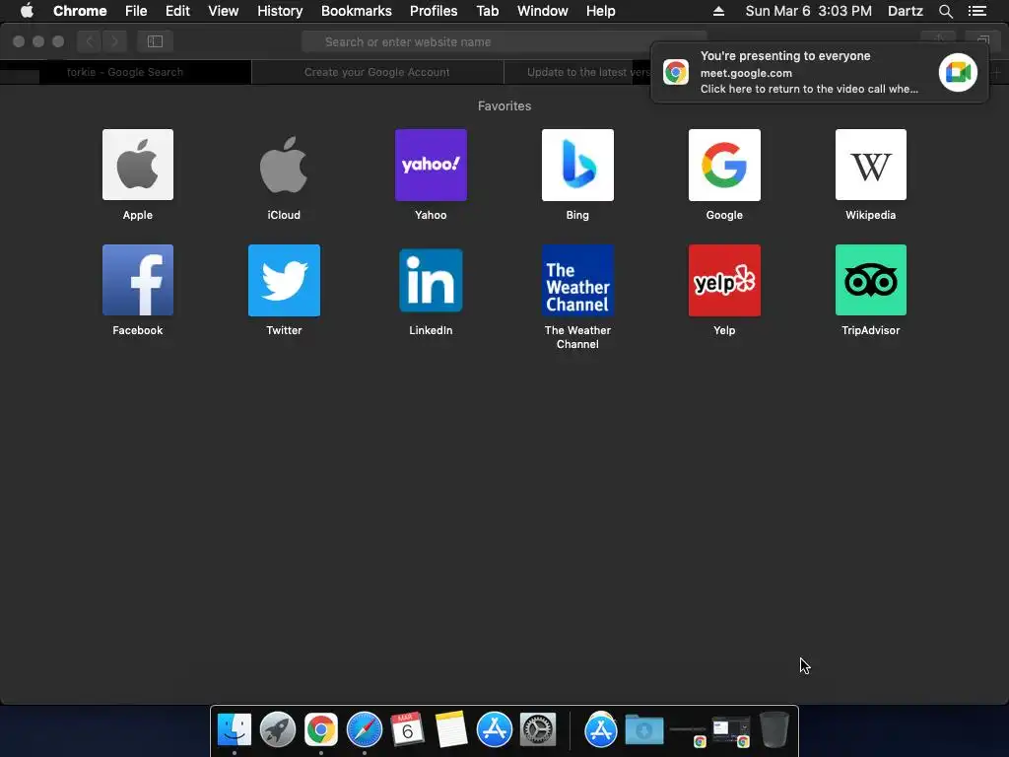1009x757 pixels.
Task: Open the Yahoo favorite tile
Action: click(431, 165)
